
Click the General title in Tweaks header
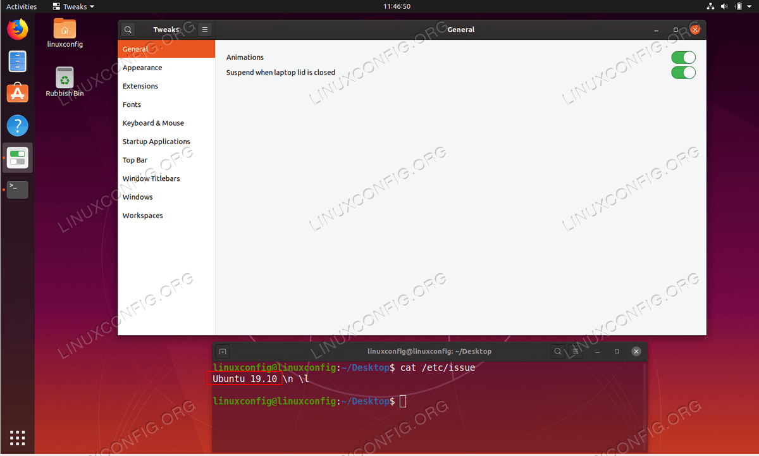(x=460, y=30)
